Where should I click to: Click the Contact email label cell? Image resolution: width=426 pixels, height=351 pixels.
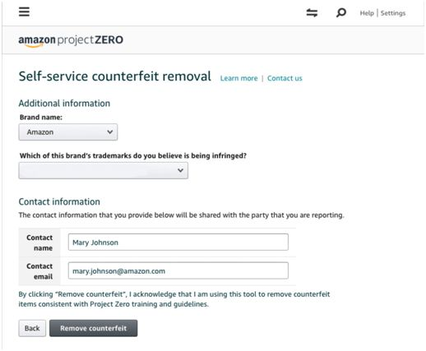(x=39, y=271)
